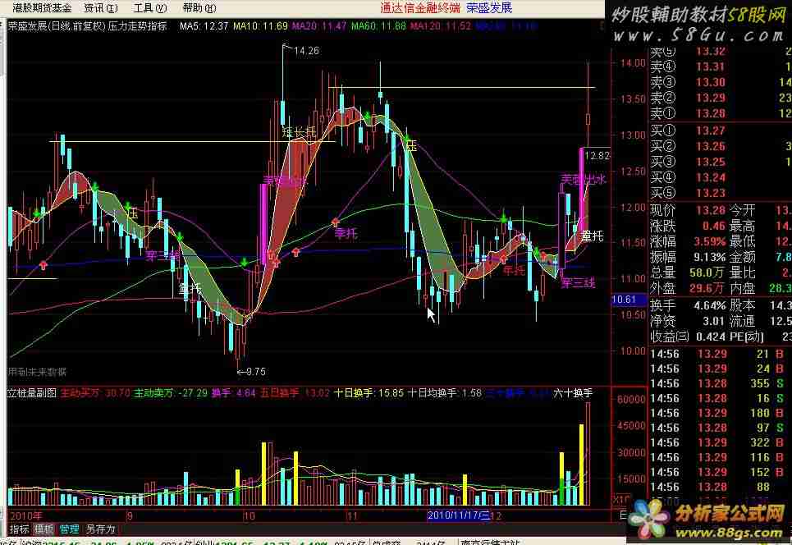792x545 pixels.
Task: Click the 2010年 timeline label
Action: [25, 516]
